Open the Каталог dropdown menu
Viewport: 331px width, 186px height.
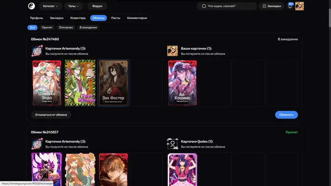50,6
